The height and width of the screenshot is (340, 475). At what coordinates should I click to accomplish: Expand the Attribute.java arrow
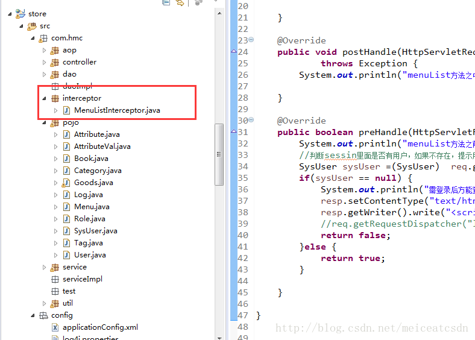55,134
